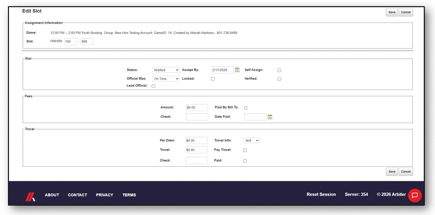Click the bottom Cancel button
Viewport: 435px width, 215px height.
405,172
